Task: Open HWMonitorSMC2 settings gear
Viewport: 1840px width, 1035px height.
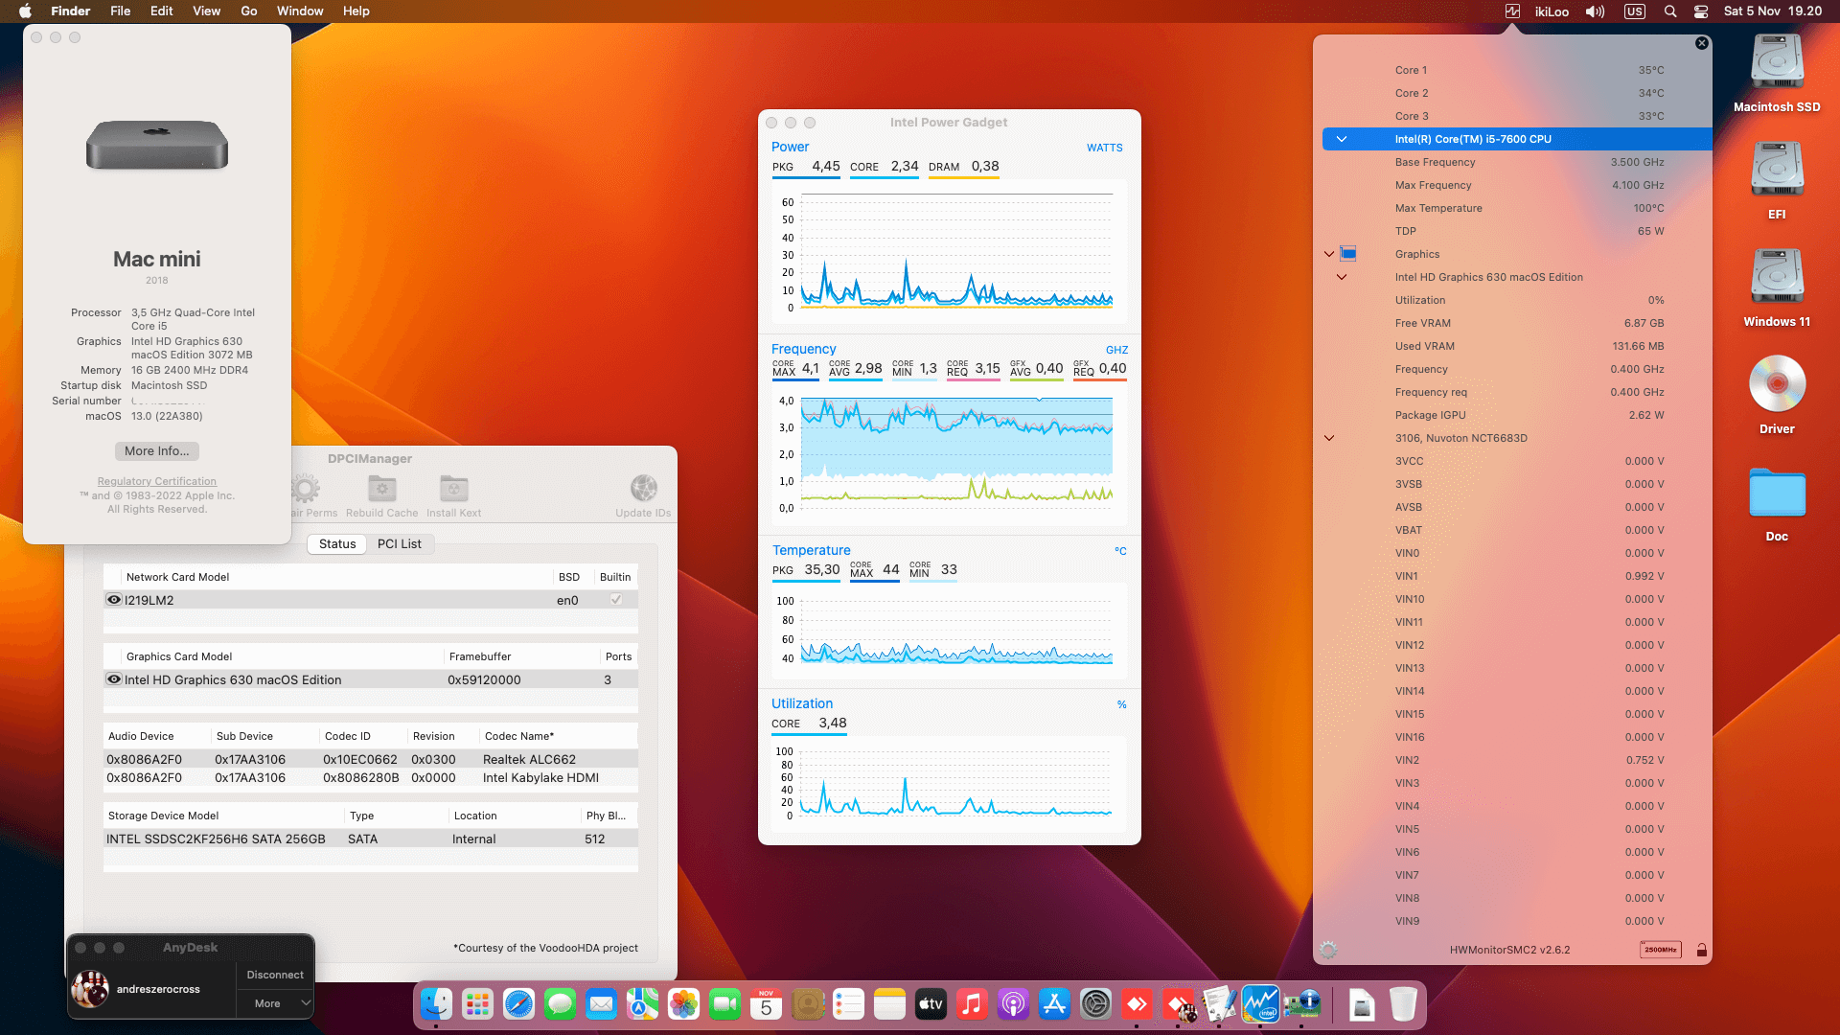Action: pos(1328,950)
